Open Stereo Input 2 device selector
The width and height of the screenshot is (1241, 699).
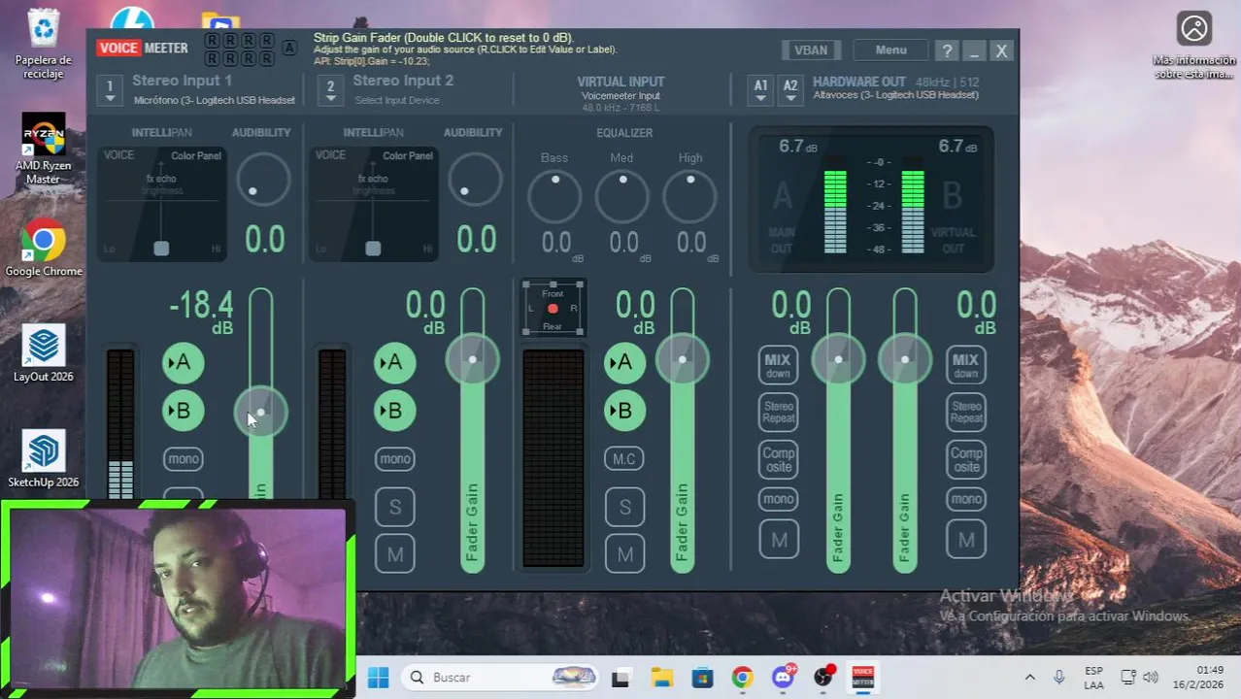click(x=330, y=89)
